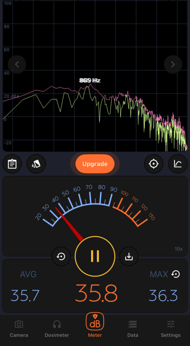Tap the current level reading 35.8
This screenshot has height=346, width=190.
pyautogui.click(x=96, y=293)
